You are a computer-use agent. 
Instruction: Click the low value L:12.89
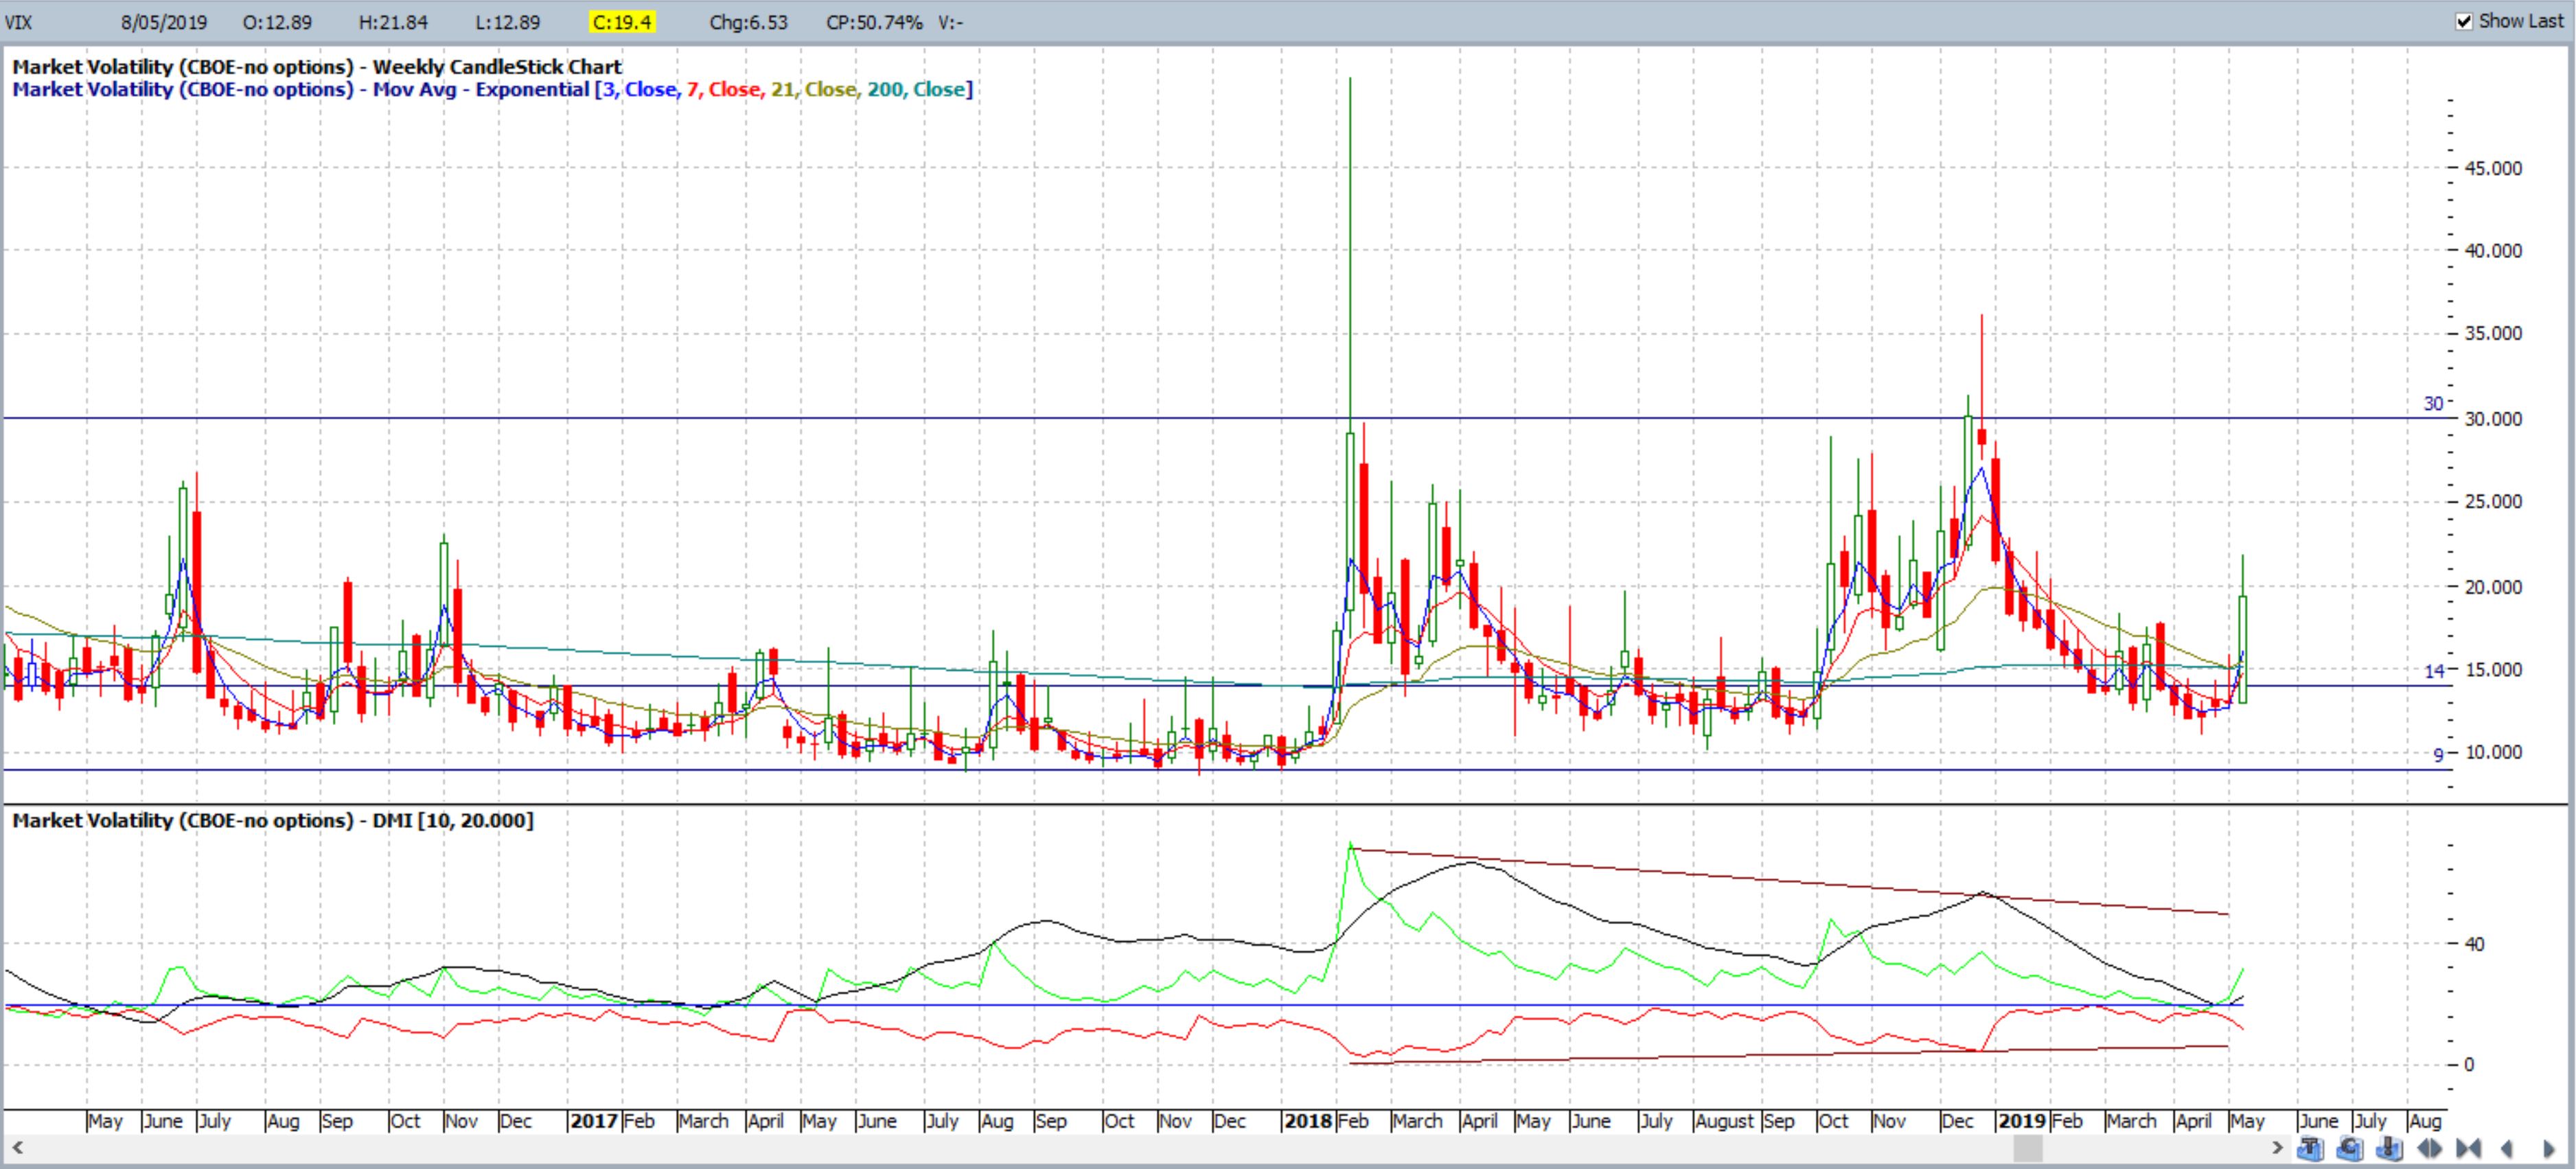point(508,22)
